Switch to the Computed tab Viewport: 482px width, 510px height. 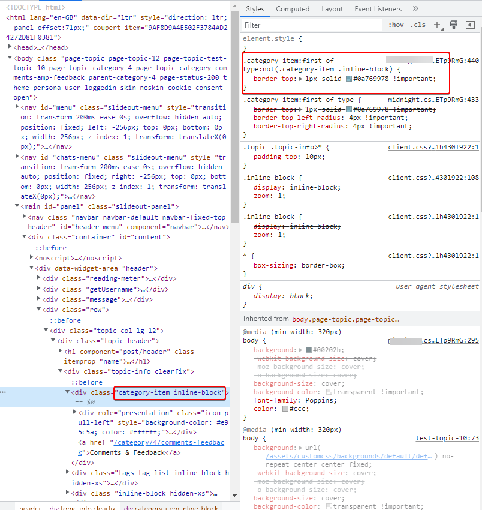293,9
